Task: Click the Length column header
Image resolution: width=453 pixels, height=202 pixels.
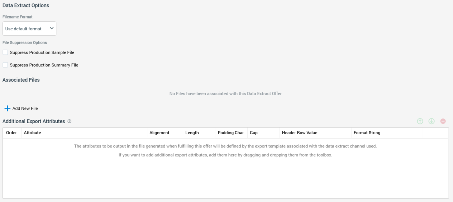Action: coord(192,133)
